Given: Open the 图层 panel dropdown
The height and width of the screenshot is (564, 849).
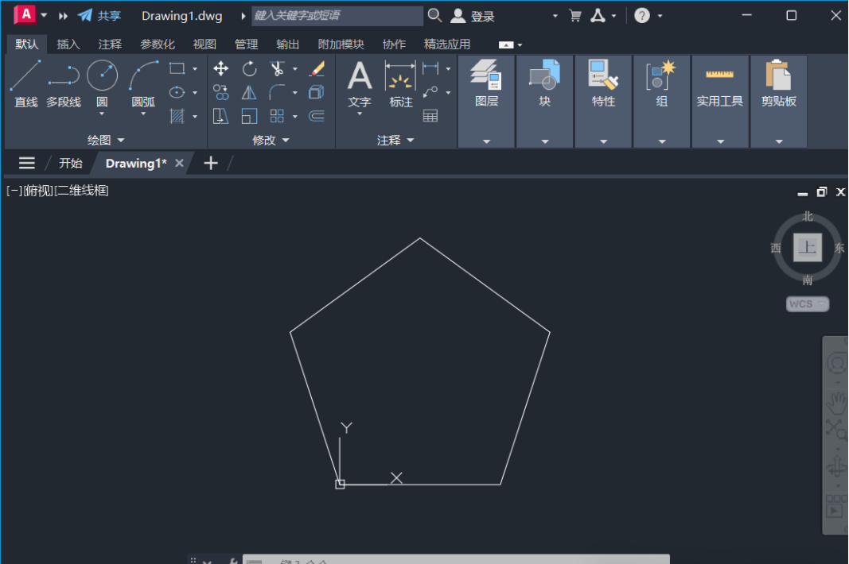Looking at the screenshot, I should pos(486,141).
